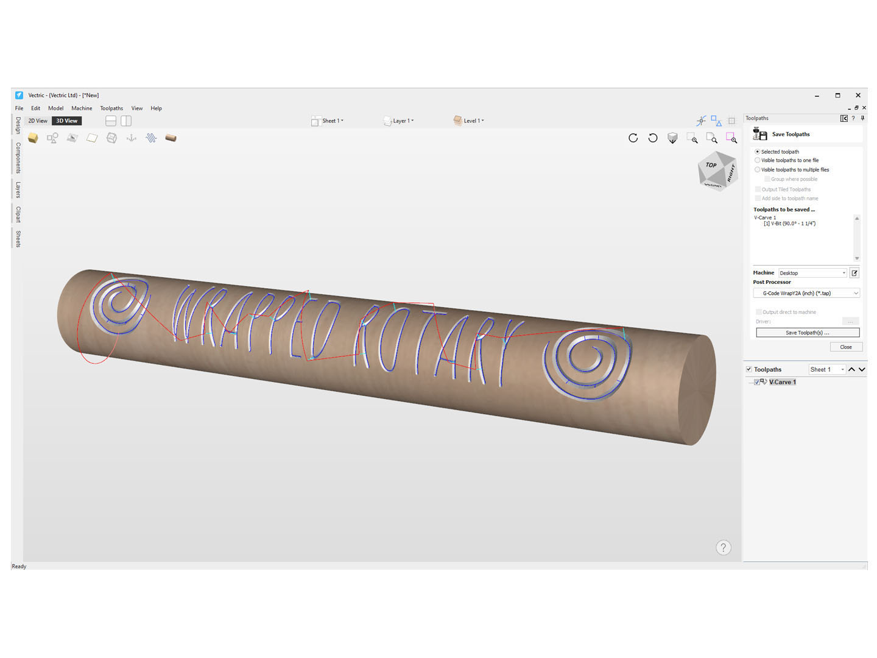Open the Clipart side tab
The image size is (877, 658).
(x=18, y=214)
